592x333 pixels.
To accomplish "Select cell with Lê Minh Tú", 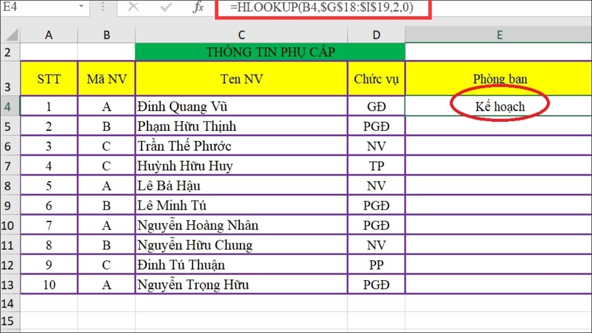I will point(241,205).
